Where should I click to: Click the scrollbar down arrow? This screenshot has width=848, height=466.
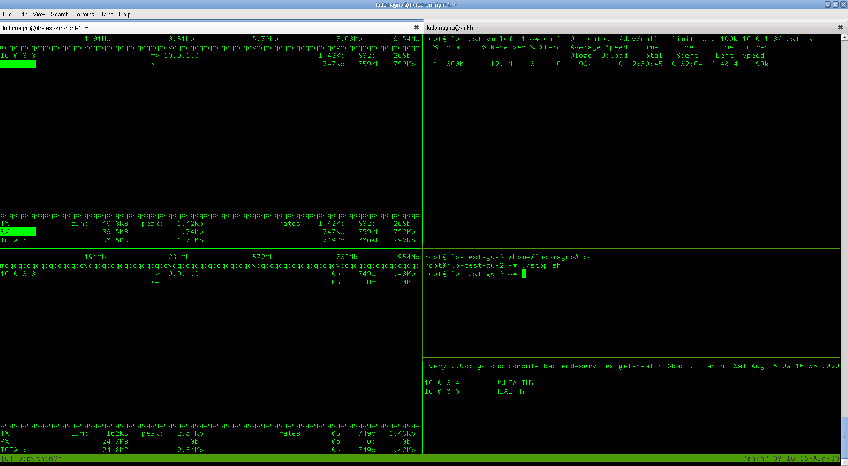[x=844, y=462]
